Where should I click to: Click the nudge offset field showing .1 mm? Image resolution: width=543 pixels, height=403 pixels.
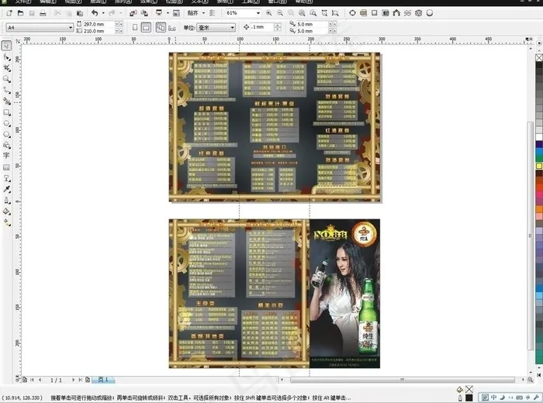262,27
